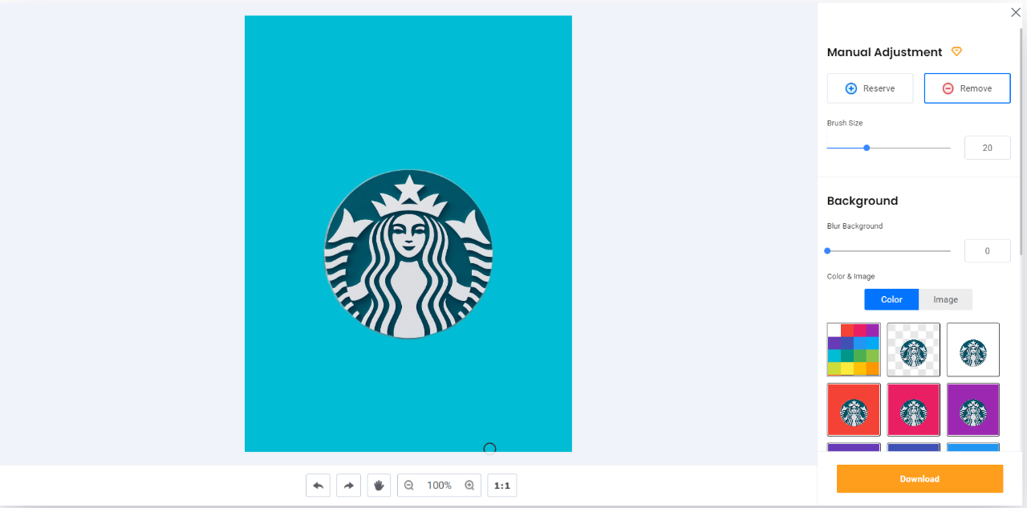Zoom out with the minus magnifier
Image resolution: width=1027 pixels, height=508 pixels.
(x=409, y=486)
